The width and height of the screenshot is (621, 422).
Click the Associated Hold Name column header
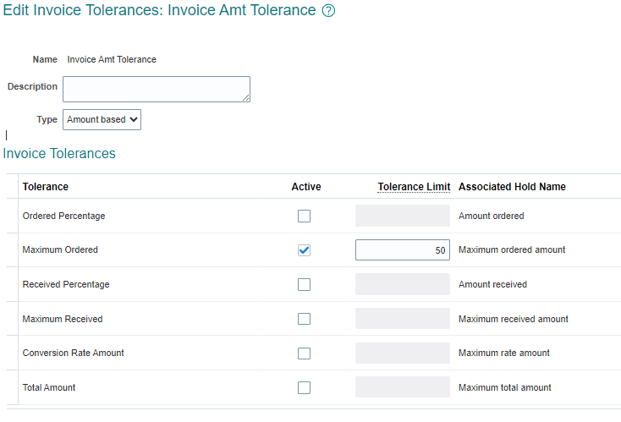(x=512, y=186)
